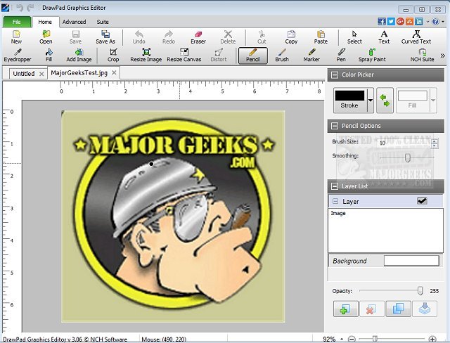Pick the Eyedropper tool
The image size is (450, 343).
pos(18,56)
